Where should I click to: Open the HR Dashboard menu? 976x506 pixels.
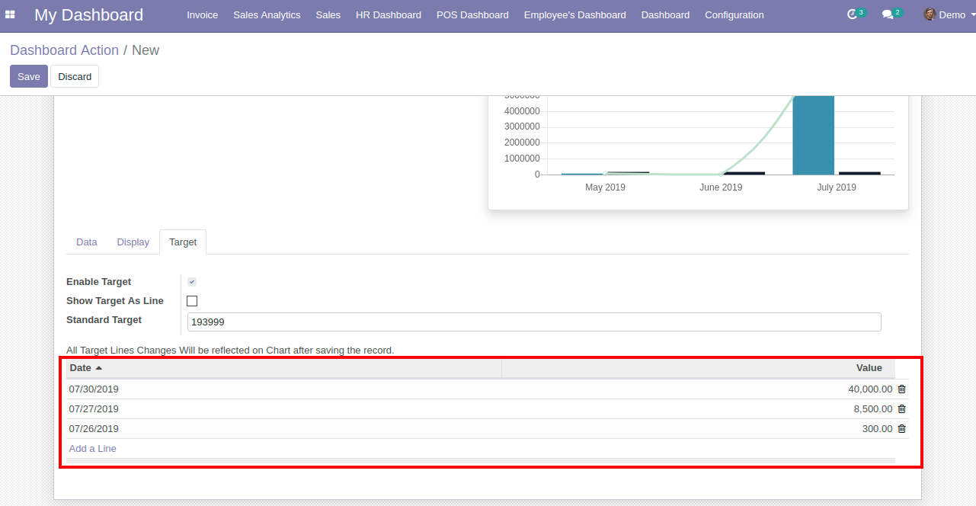pos(388,15)
